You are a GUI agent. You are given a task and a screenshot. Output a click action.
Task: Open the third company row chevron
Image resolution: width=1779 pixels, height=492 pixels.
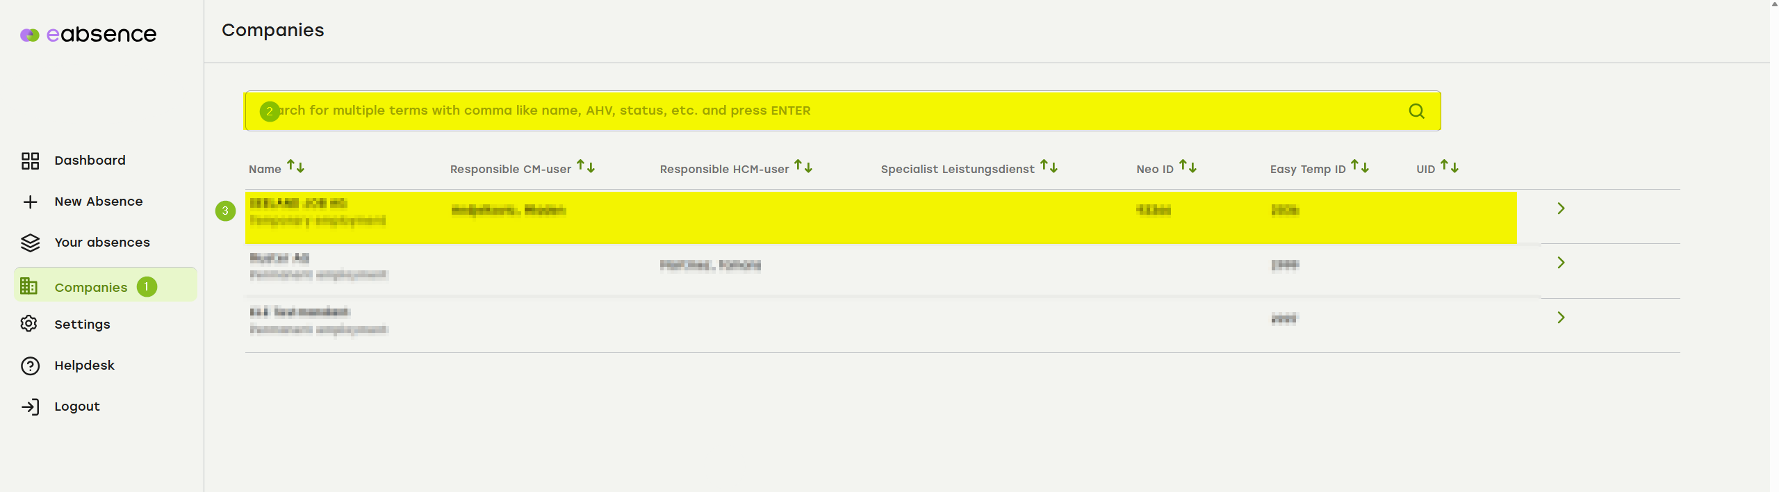[x=1561, y=318]
